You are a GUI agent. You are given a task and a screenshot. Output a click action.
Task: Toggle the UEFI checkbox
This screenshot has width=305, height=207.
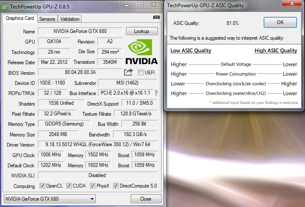point(140,72)
